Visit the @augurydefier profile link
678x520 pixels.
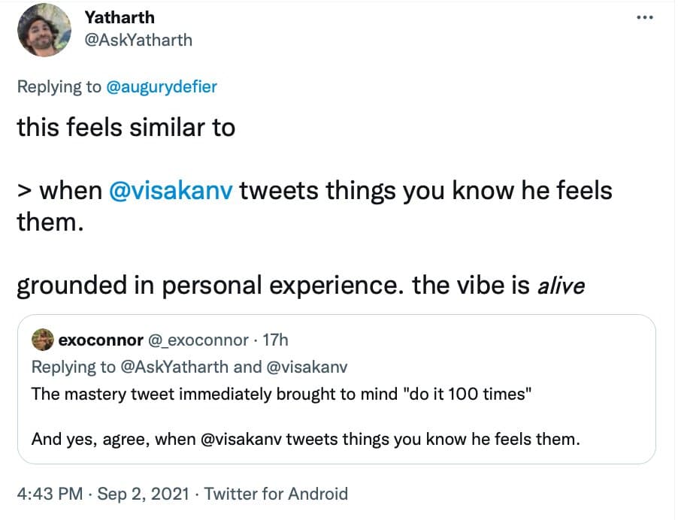161,86
